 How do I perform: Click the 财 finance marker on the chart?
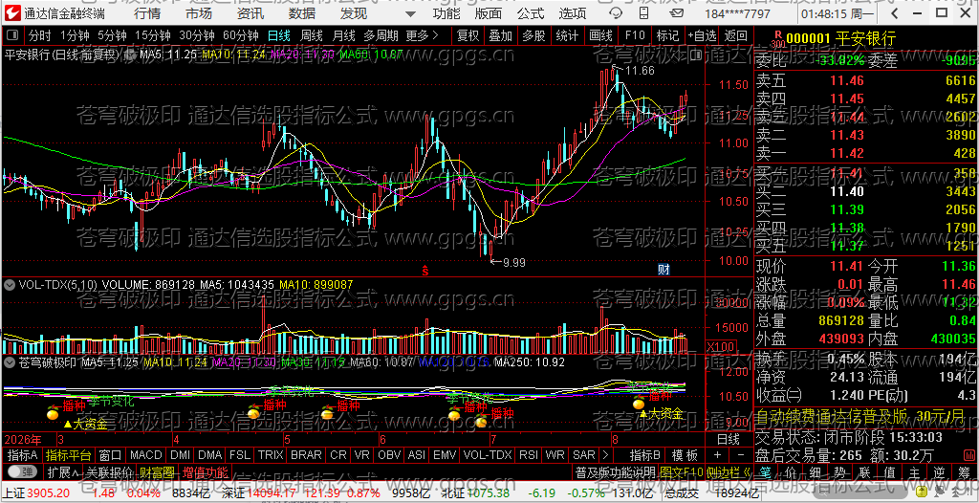(664, 270)
